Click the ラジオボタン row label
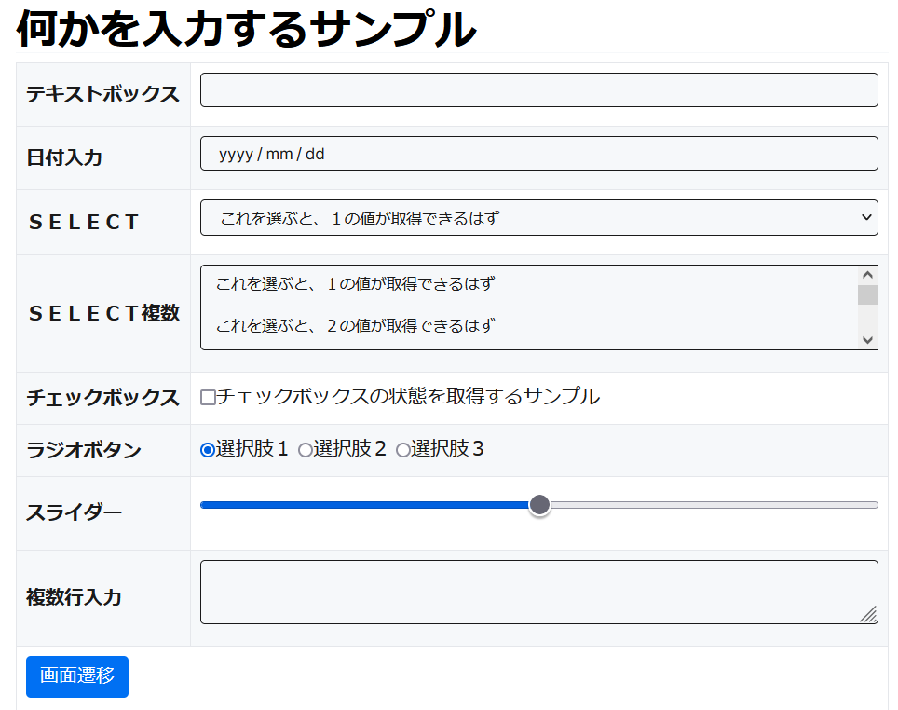 pyautogui.click(x=84, y=450)
